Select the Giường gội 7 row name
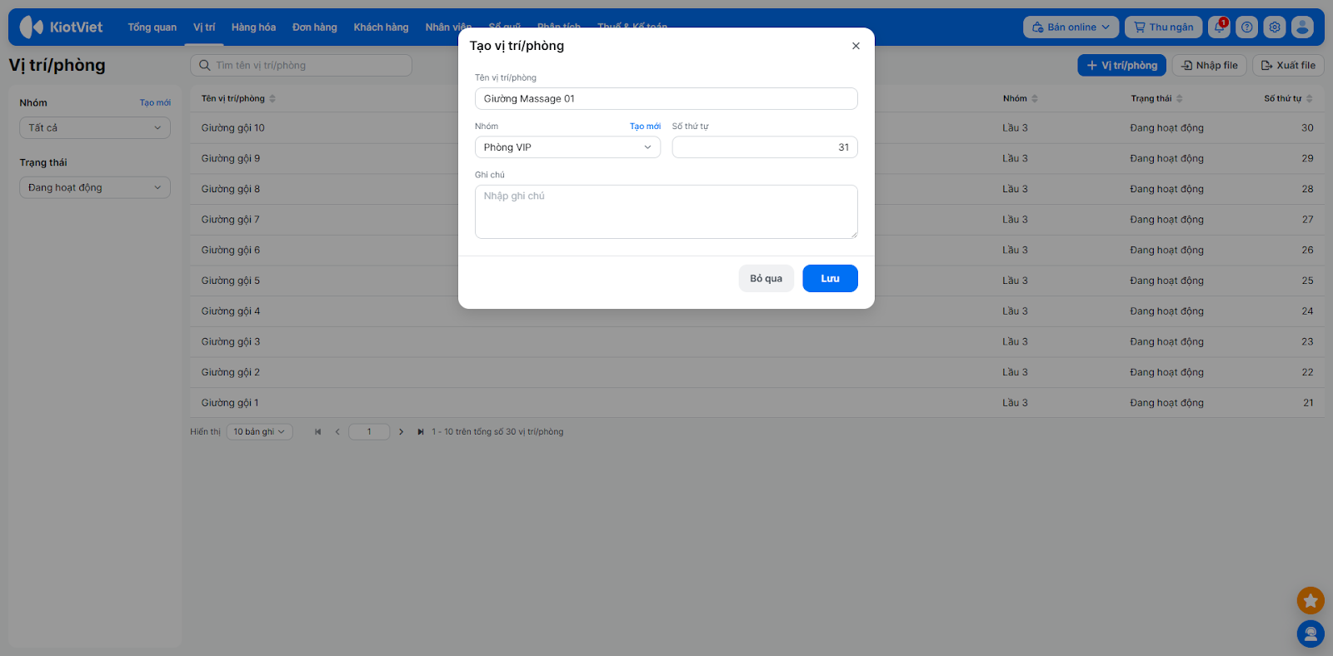This screenshot has width=1333, height=656. pos(231,220)
